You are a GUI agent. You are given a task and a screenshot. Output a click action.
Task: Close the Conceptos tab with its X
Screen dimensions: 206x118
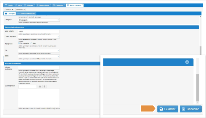[65, 5]
